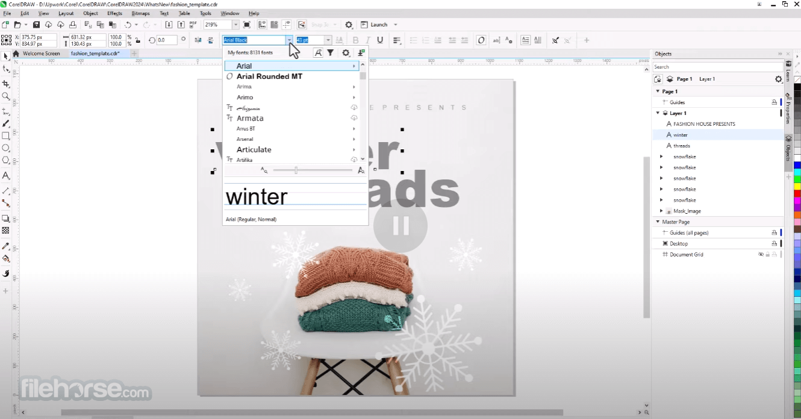Click the Objects panel search field

point(718,67)
